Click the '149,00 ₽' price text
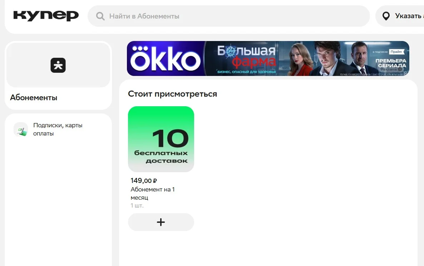 144,180
